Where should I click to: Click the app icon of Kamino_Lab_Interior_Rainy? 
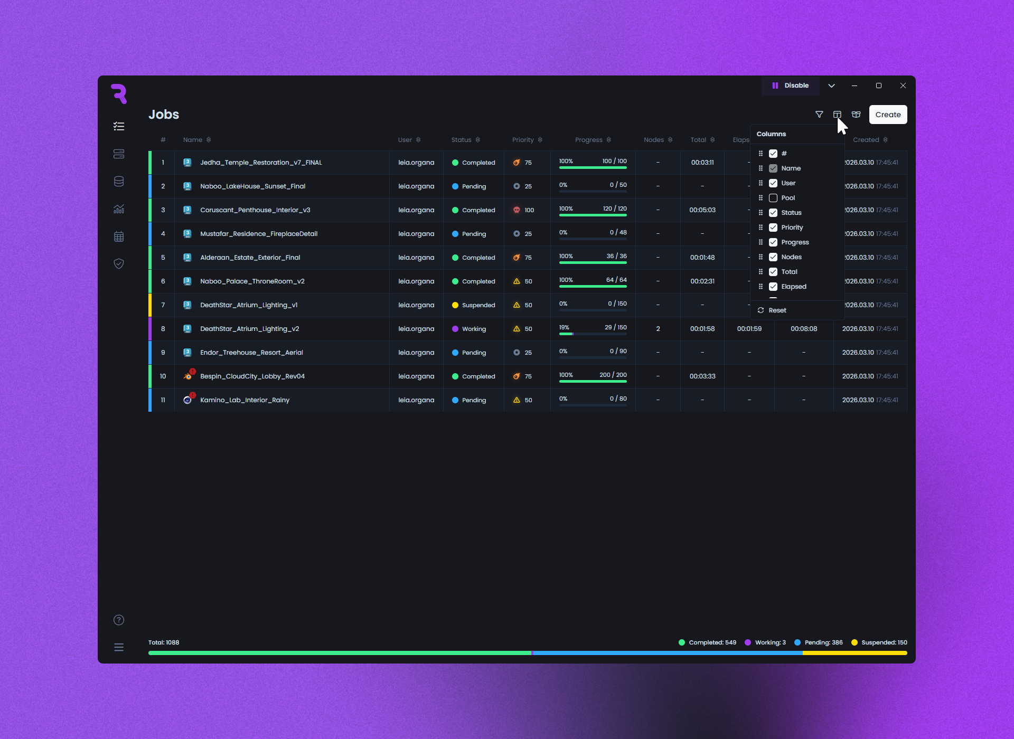point(187,400)
